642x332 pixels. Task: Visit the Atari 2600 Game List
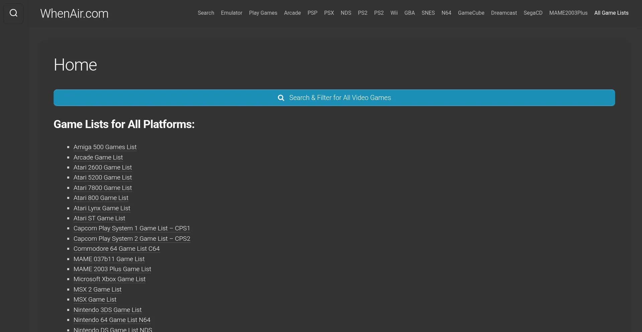[103, 168]
